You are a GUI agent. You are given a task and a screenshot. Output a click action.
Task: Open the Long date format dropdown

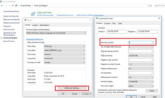click(x=65, y=50)
